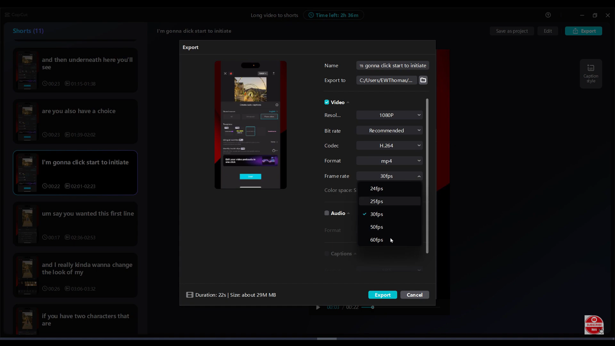Enable the Captions export checkbox

click(327, 253)
